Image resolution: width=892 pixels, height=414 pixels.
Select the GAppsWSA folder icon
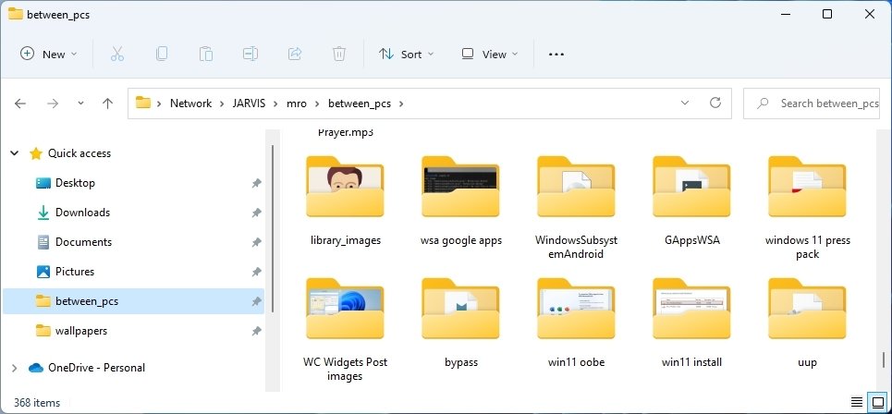point(691,187)
